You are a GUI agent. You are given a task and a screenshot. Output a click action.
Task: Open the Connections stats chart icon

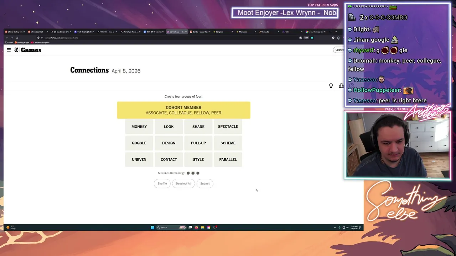(x=341, y=86)
